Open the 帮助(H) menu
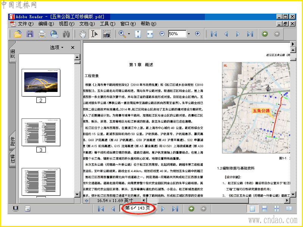 [148, 24]
